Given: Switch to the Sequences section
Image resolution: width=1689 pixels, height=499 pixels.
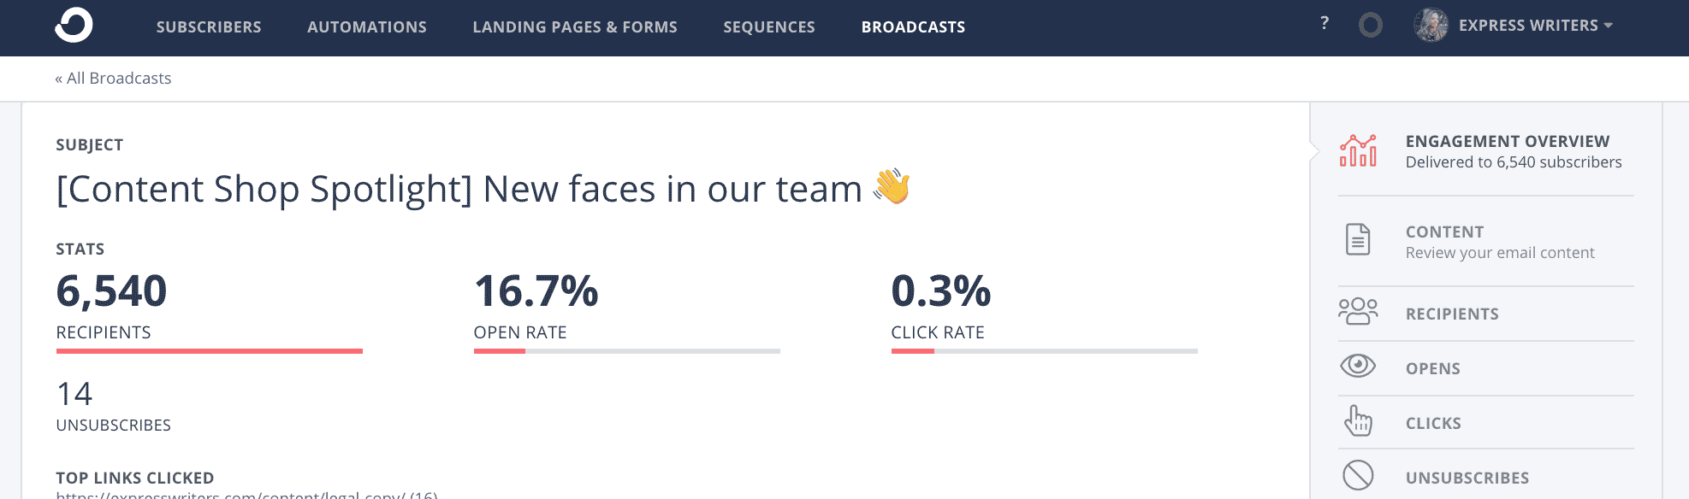Looking at the screenshot, I should coord(769,27).
